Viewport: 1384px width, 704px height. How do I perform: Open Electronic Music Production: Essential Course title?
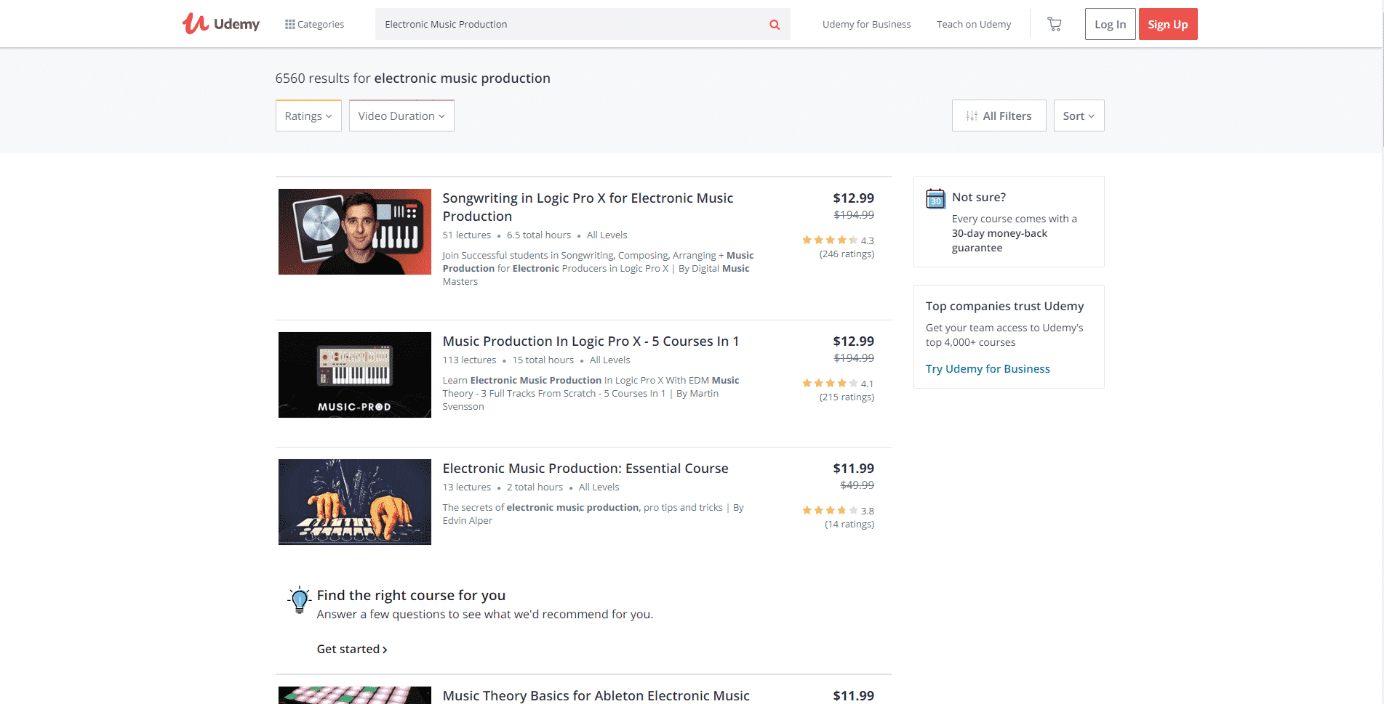point(585,469)
